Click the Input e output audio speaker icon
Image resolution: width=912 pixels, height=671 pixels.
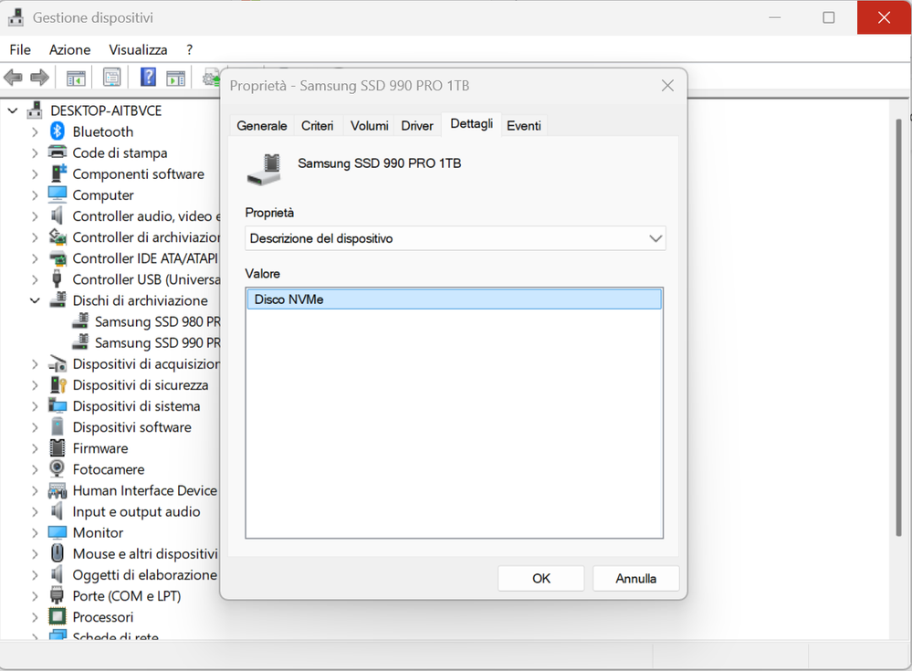[x=57, y=511]
